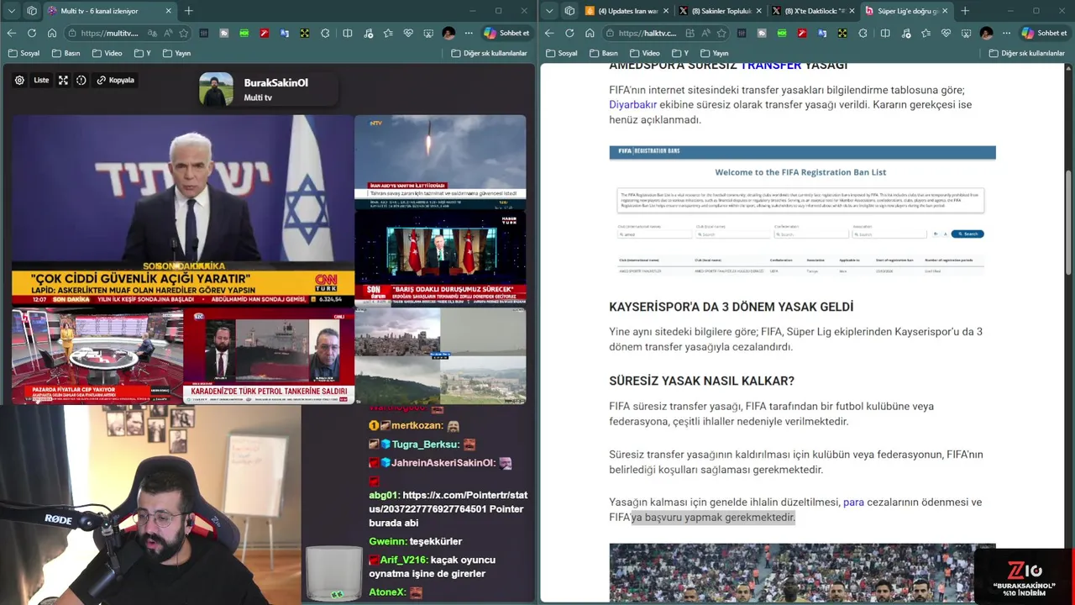Open three-dot menu in right browser window

[x=1006, y=33]
